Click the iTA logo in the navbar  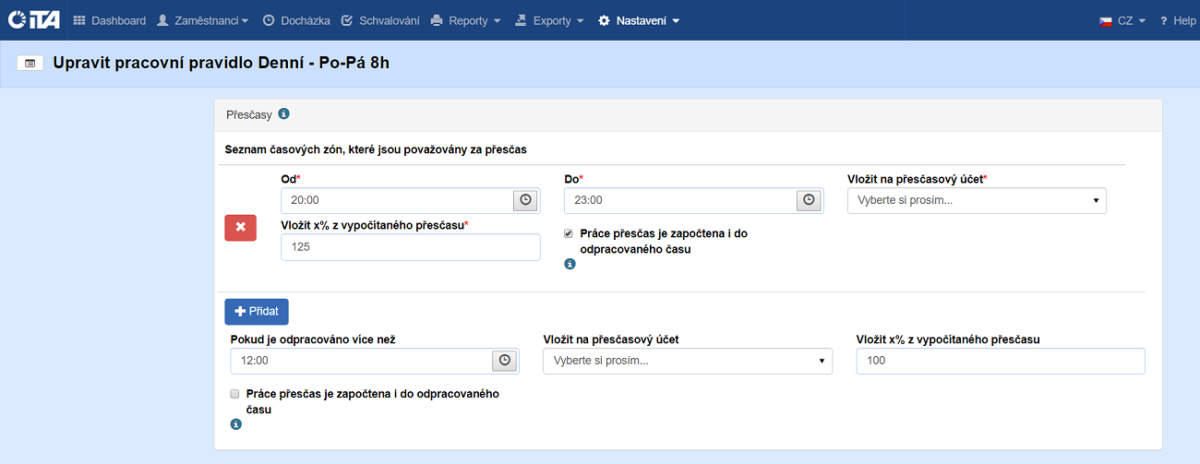pyautogui.click(x=33, y=20)
